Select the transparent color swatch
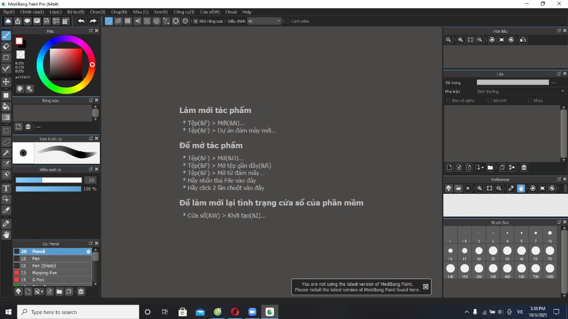The width and height of the screenshot is (568, 319). click(21, 55)
